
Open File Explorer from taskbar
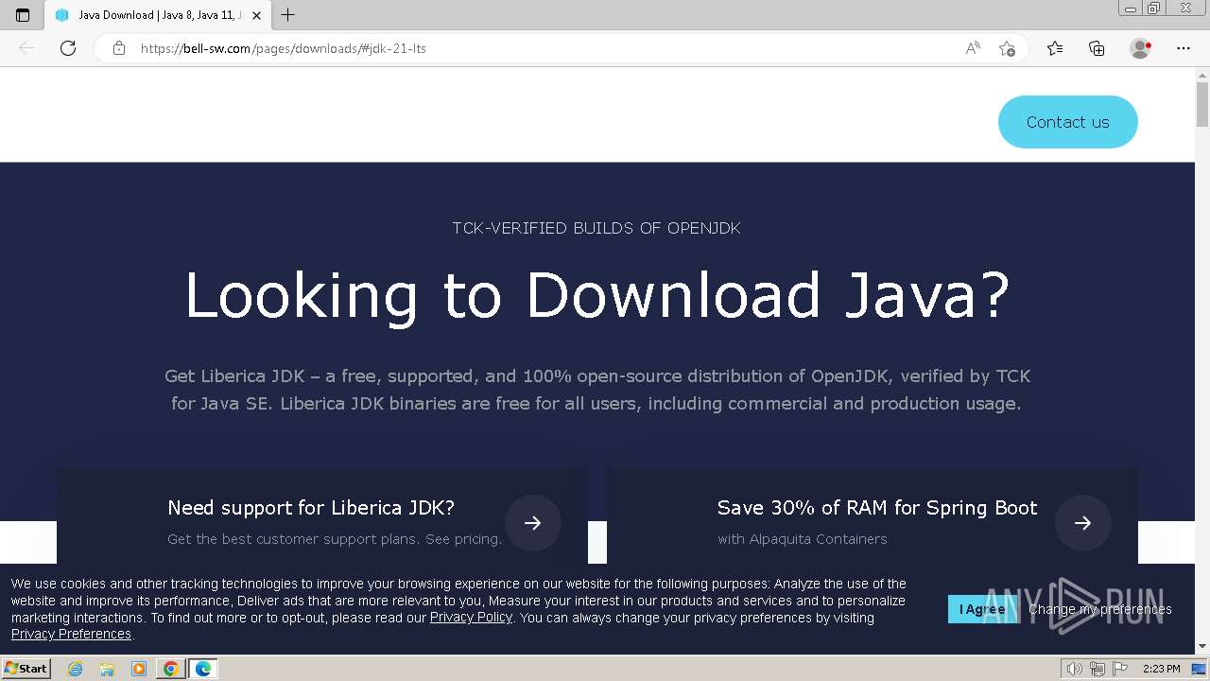[107, 669]
